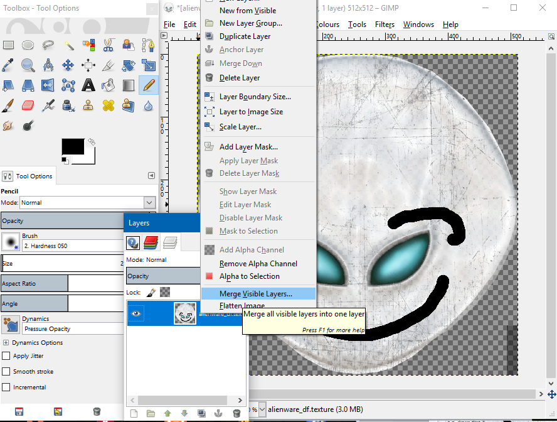Open the File menu
Viewport: 557px width, 422px height.
point(169,24)
